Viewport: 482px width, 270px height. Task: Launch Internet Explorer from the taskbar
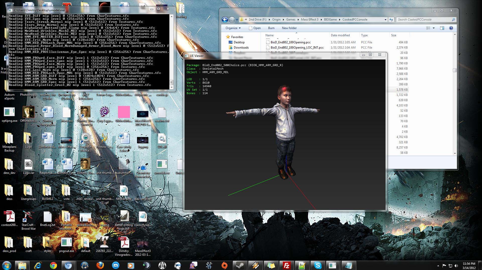pyautogui.click(x=38, y=265)
